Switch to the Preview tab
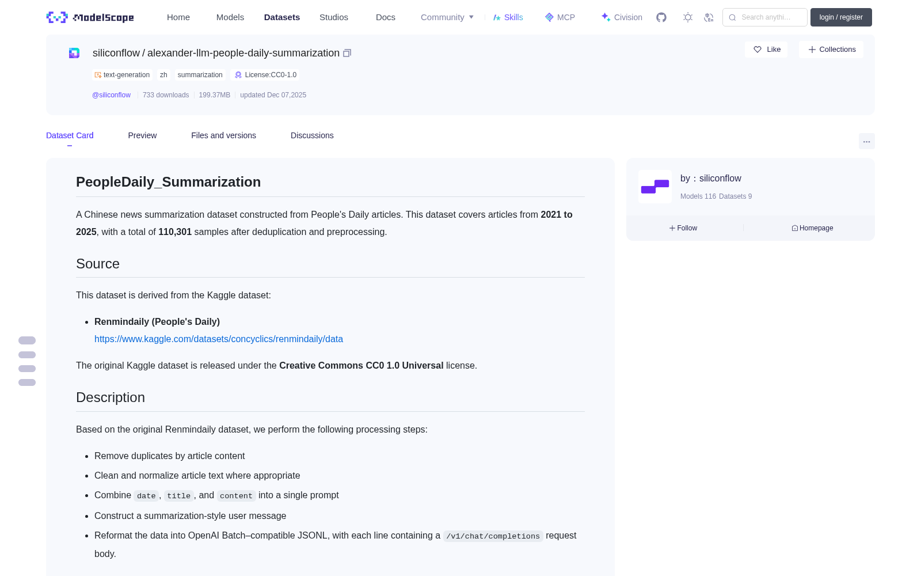The image size is (921, 576). pos(142,135)
